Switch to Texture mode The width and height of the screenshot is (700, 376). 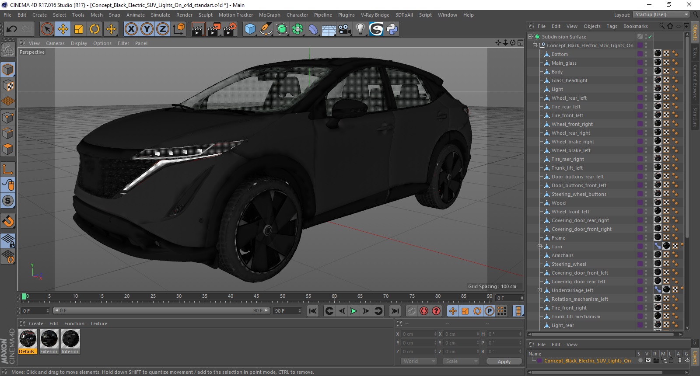tap(8, 86)
